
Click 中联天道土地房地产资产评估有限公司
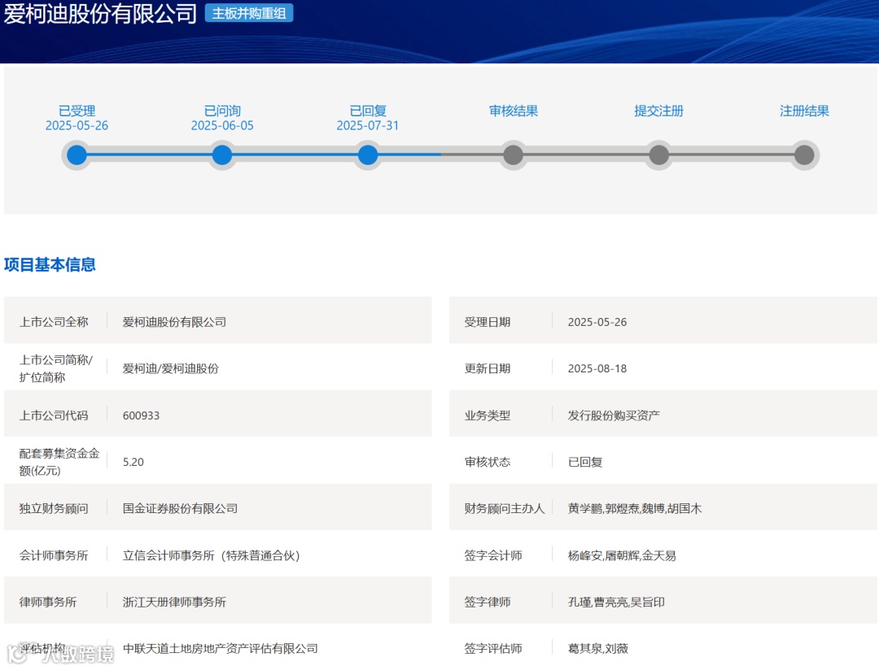221,649
